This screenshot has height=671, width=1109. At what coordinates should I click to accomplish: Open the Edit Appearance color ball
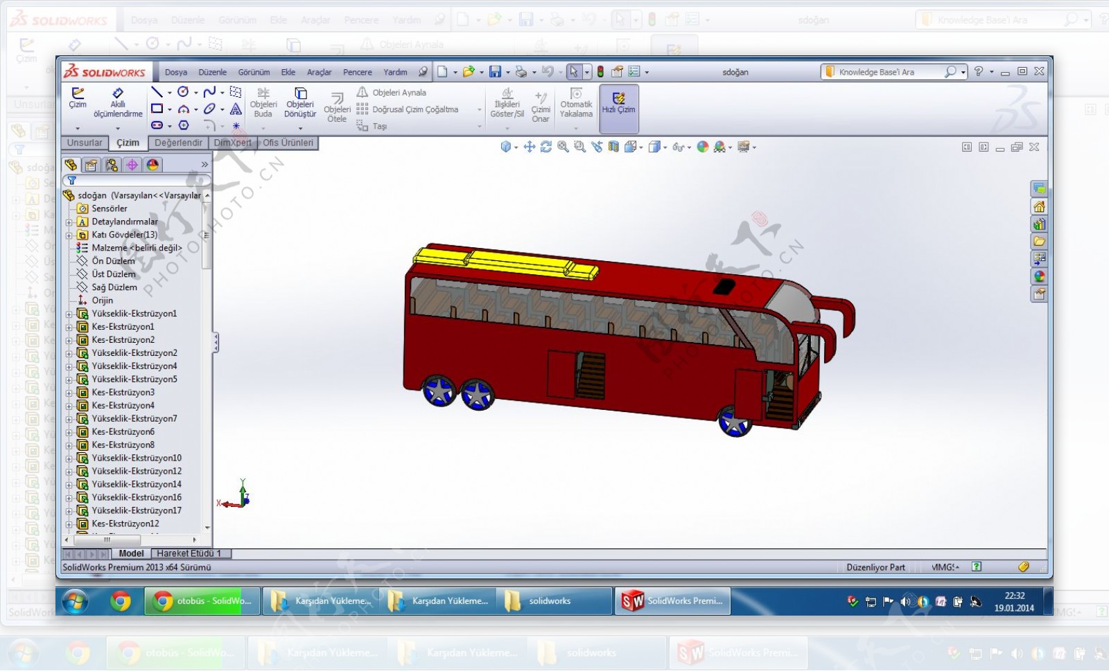[703, 147]
